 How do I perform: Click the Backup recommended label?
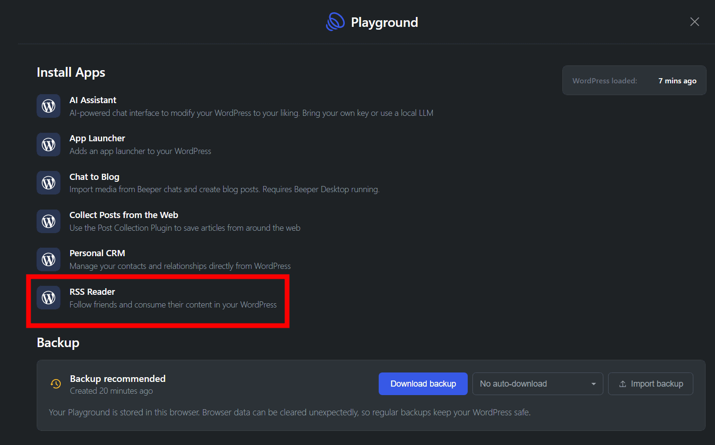[118, 379]
